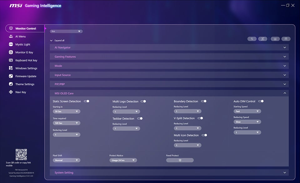This screenshot has width=300, height=183.
Task: Click the FW Version:014 text
Action: (21, 170)
